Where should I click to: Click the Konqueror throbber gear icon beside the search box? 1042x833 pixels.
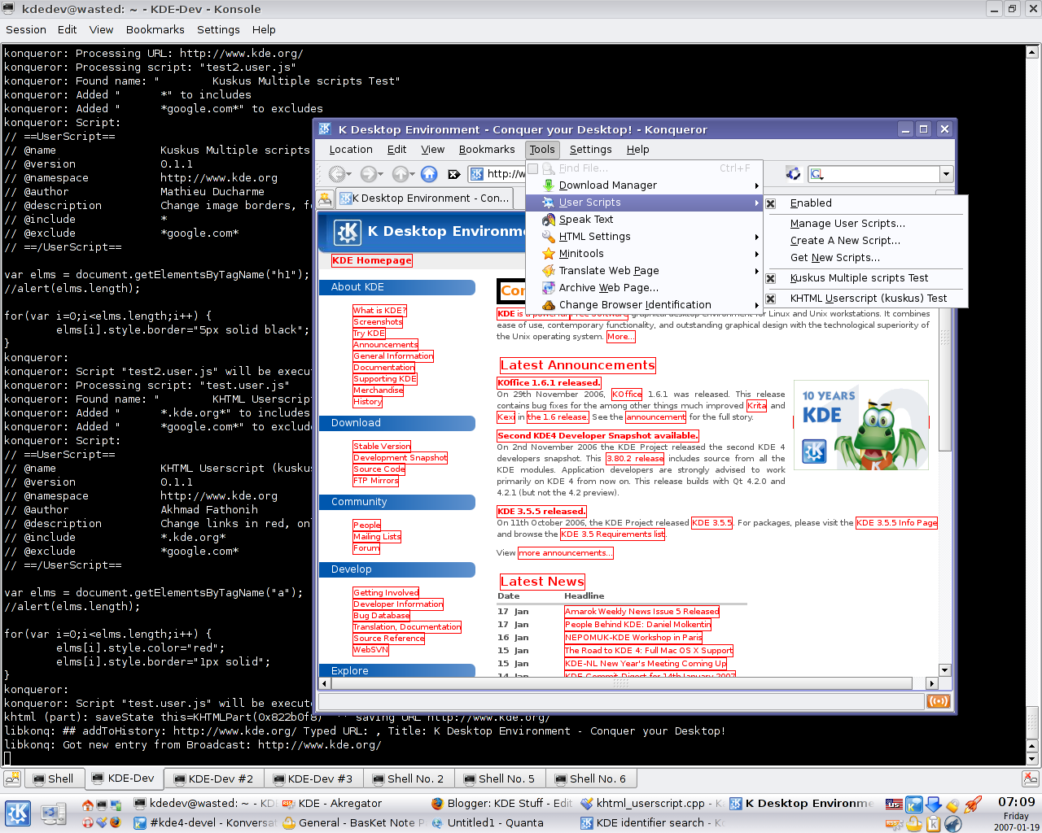click(792, 173)
